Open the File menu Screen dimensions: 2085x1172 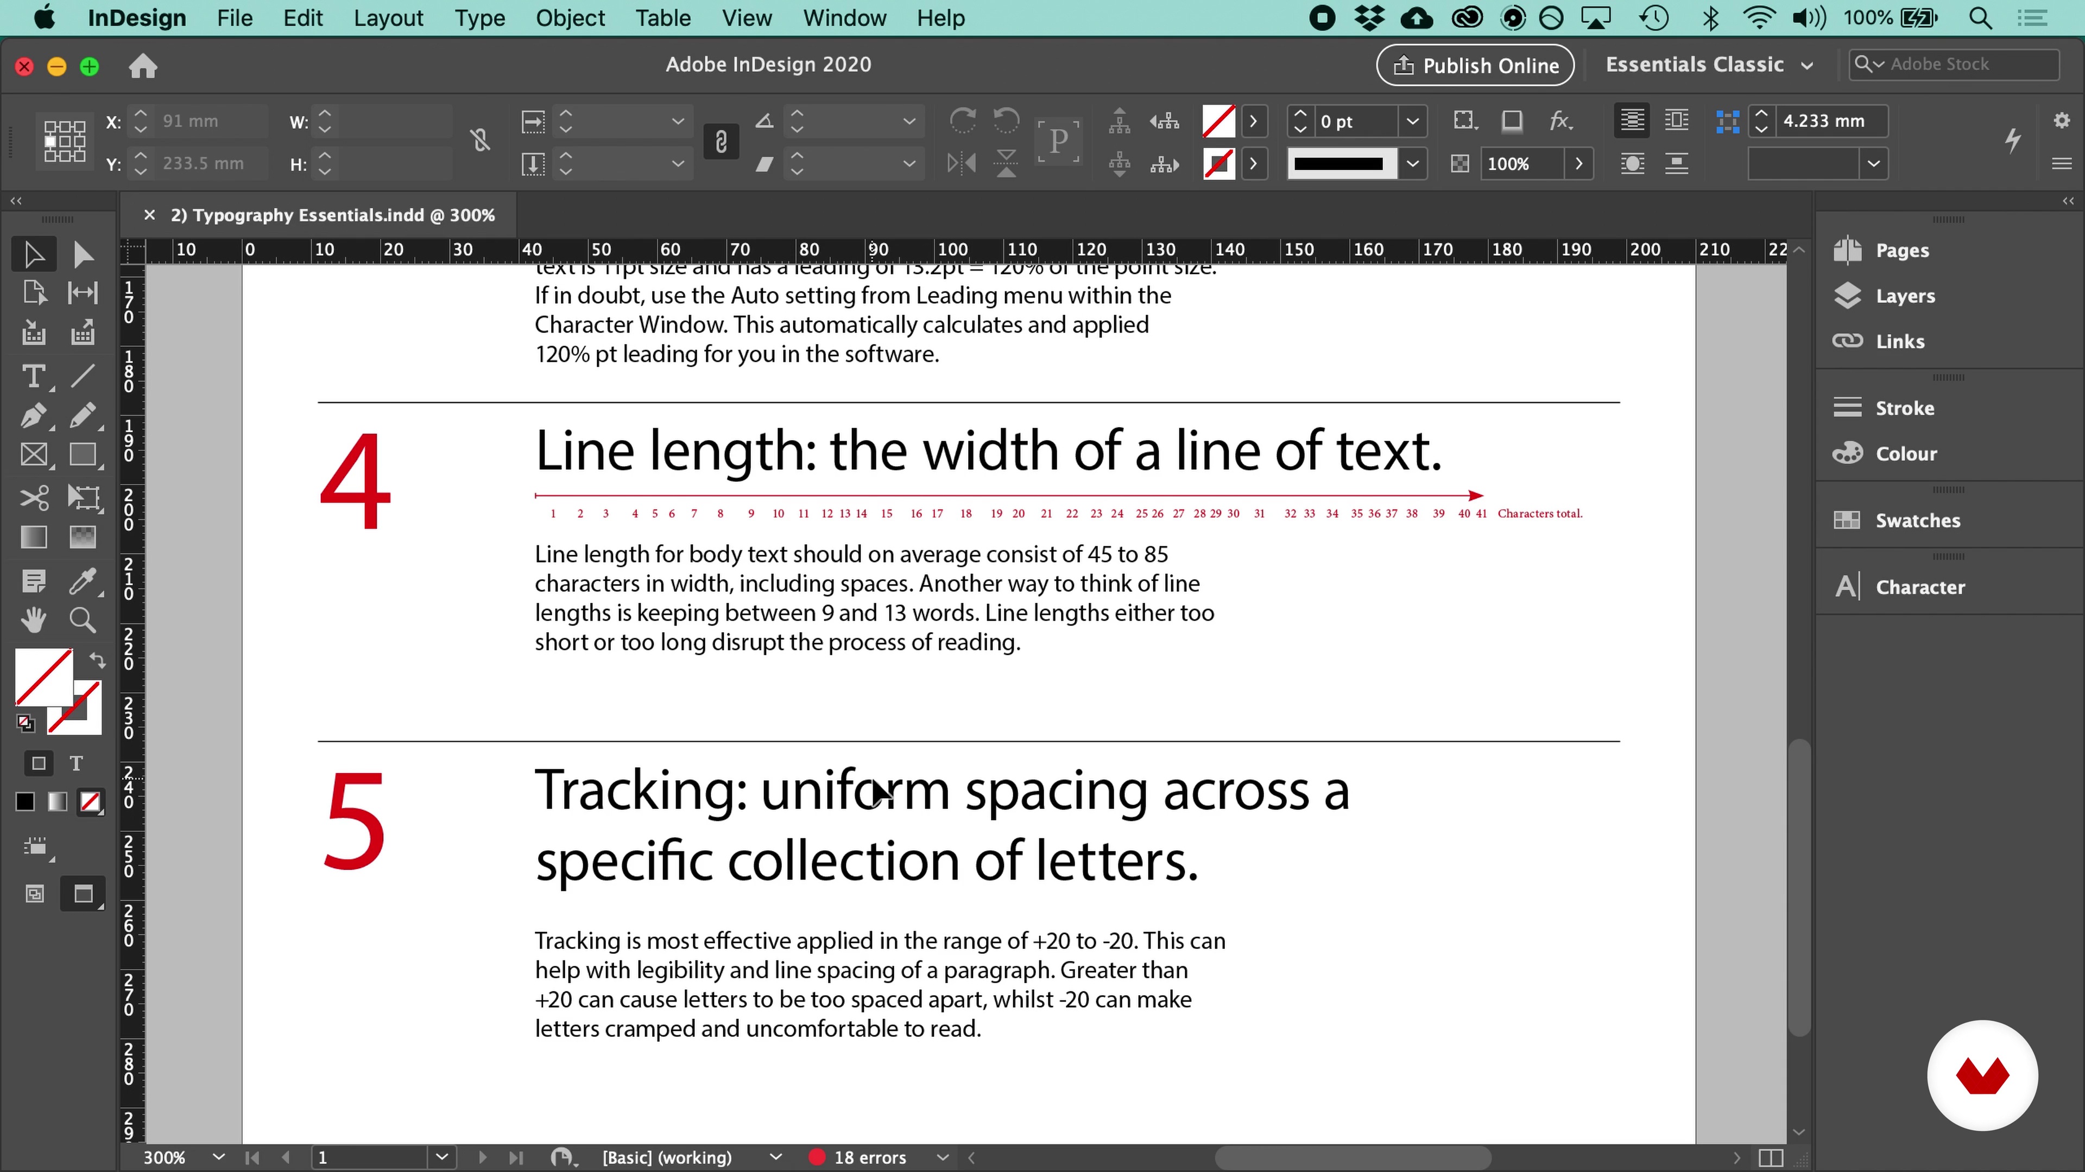point(235,18)
